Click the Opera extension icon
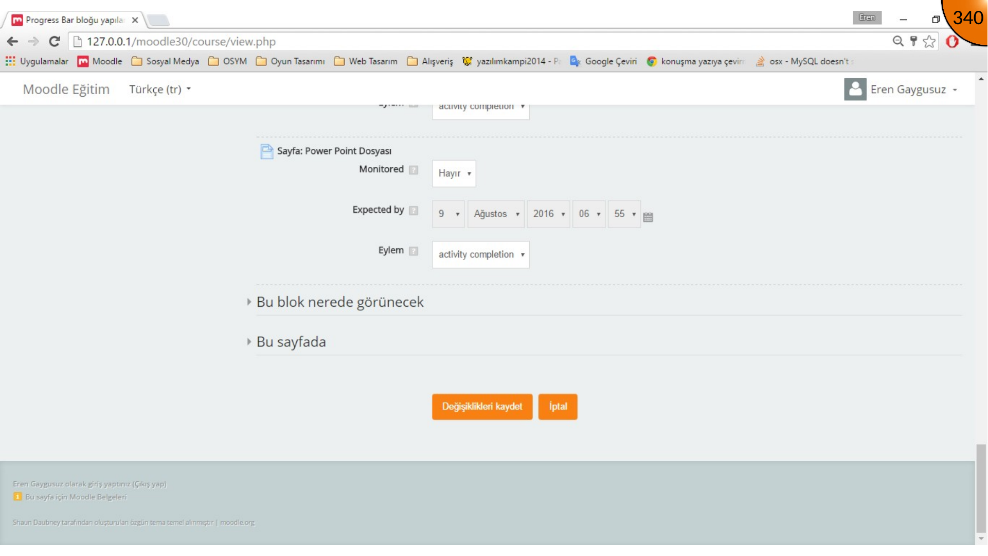 click(x=953, y=42)
